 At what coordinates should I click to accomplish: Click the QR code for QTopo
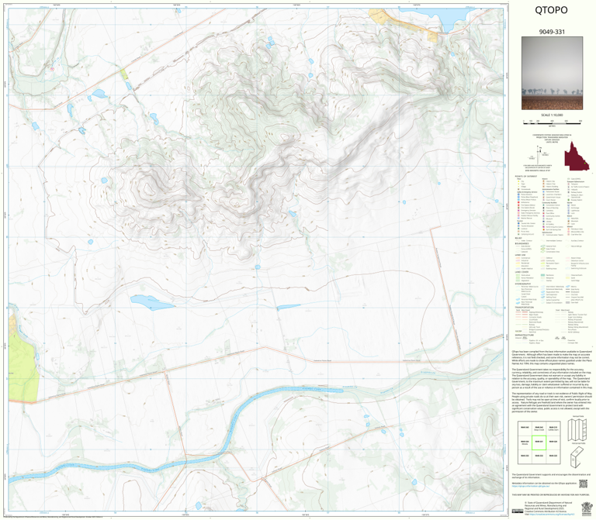coord(583,484)
